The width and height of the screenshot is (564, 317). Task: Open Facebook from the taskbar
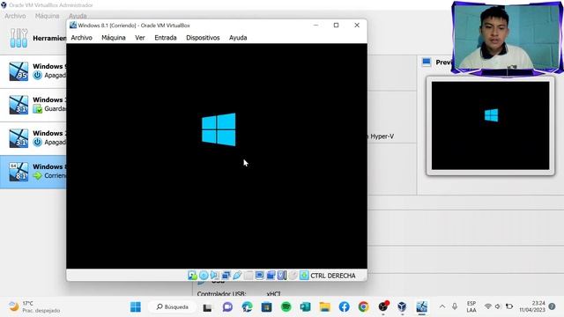[345, 307]
